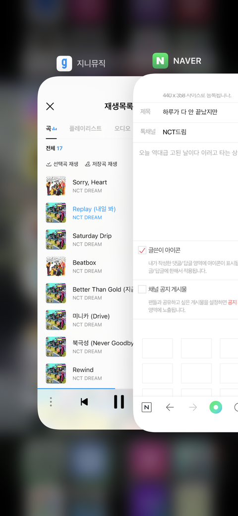The height and width of the screenshot is (516, 238).
Task: Go forward with the right arrow
Action: point(193,407)
